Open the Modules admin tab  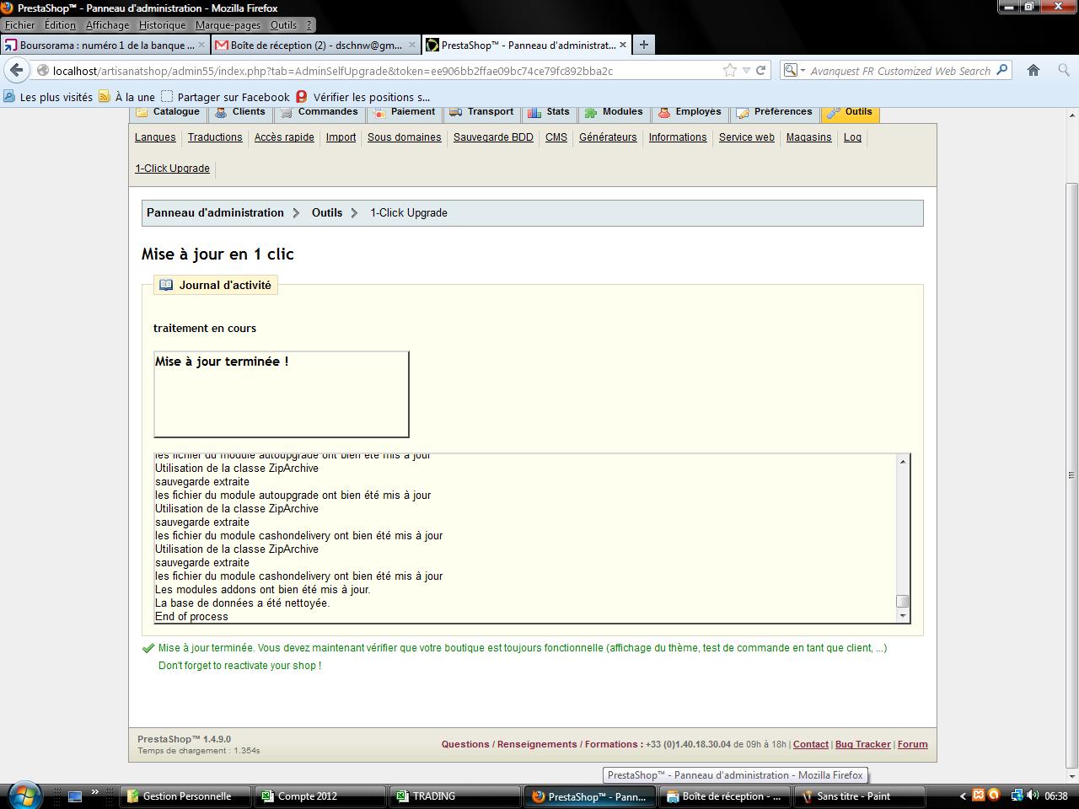coord(614,112)
